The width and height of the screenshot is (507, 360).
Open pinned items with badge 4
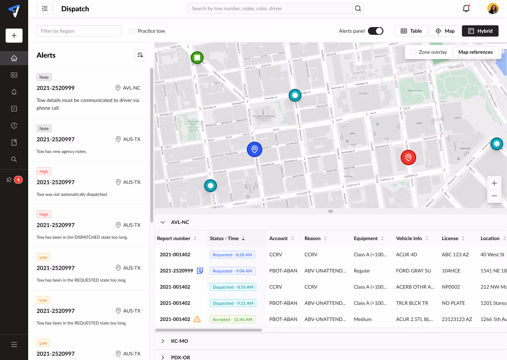14,180
